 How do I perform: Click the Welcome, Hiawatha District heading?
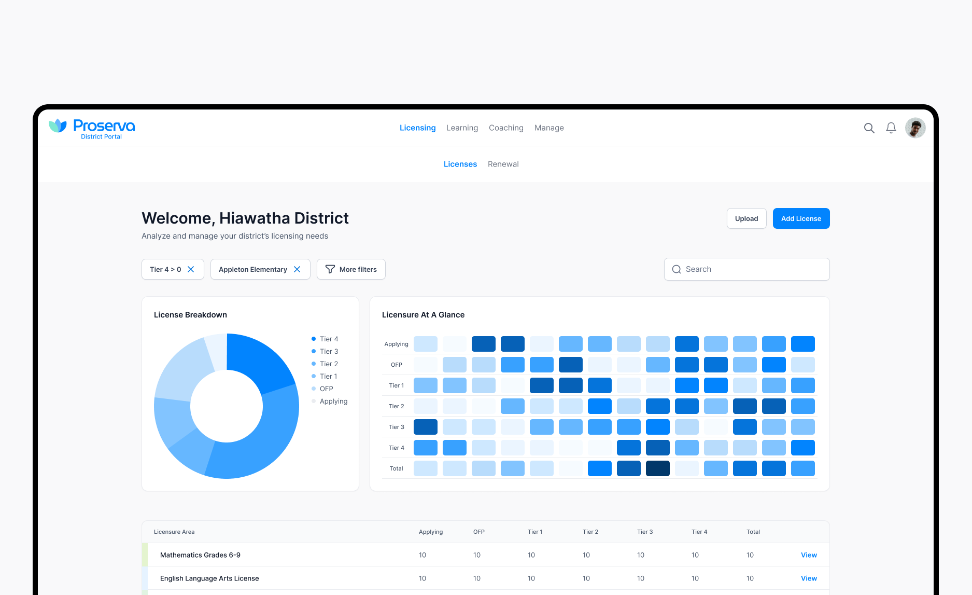click(x=245, y=218)
